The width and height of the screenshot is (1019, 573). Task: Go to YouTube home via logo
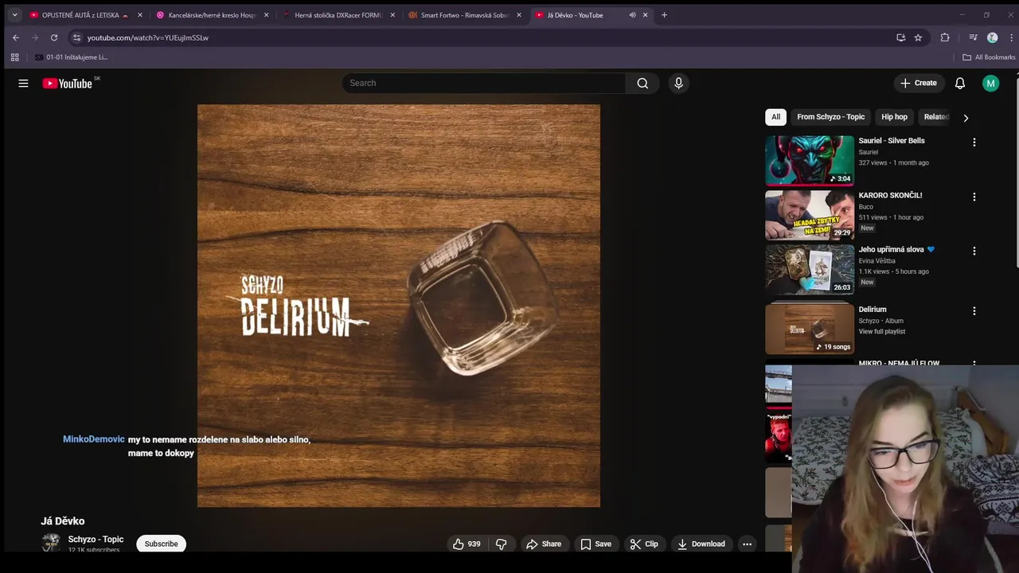(x=68, y=84)
